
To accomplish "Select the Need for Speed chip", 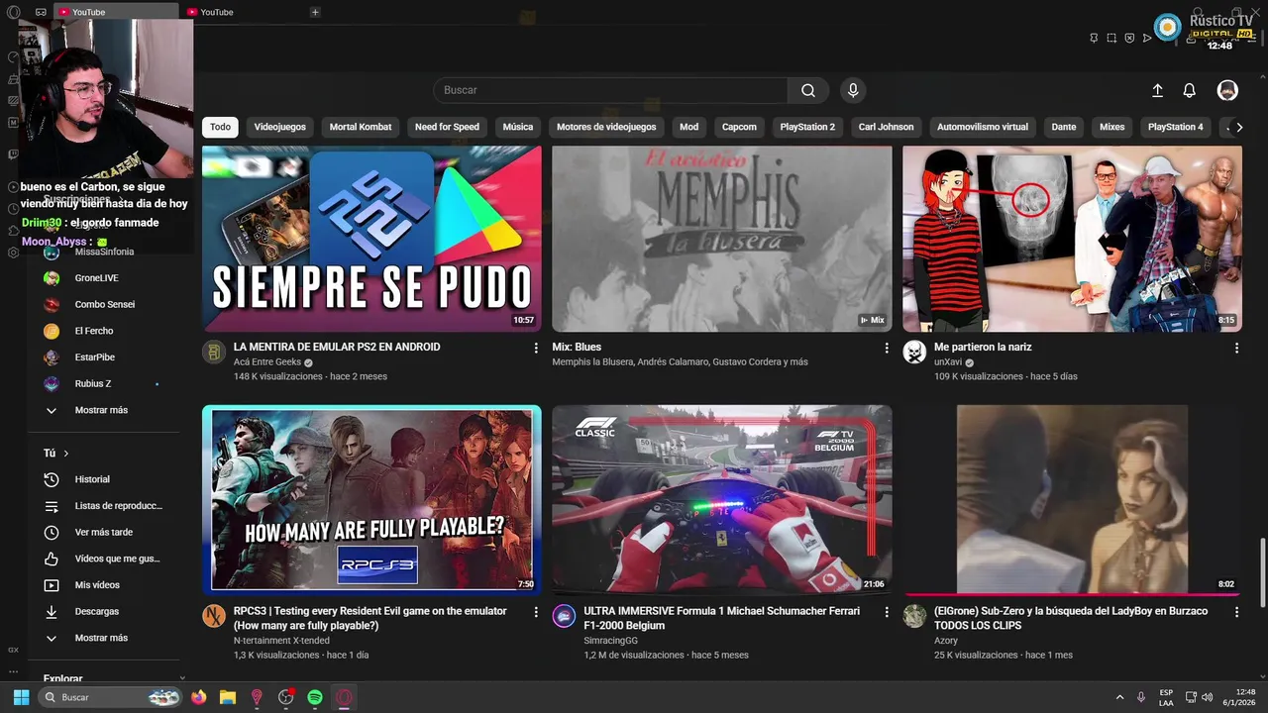I will (x=447, y=127).
